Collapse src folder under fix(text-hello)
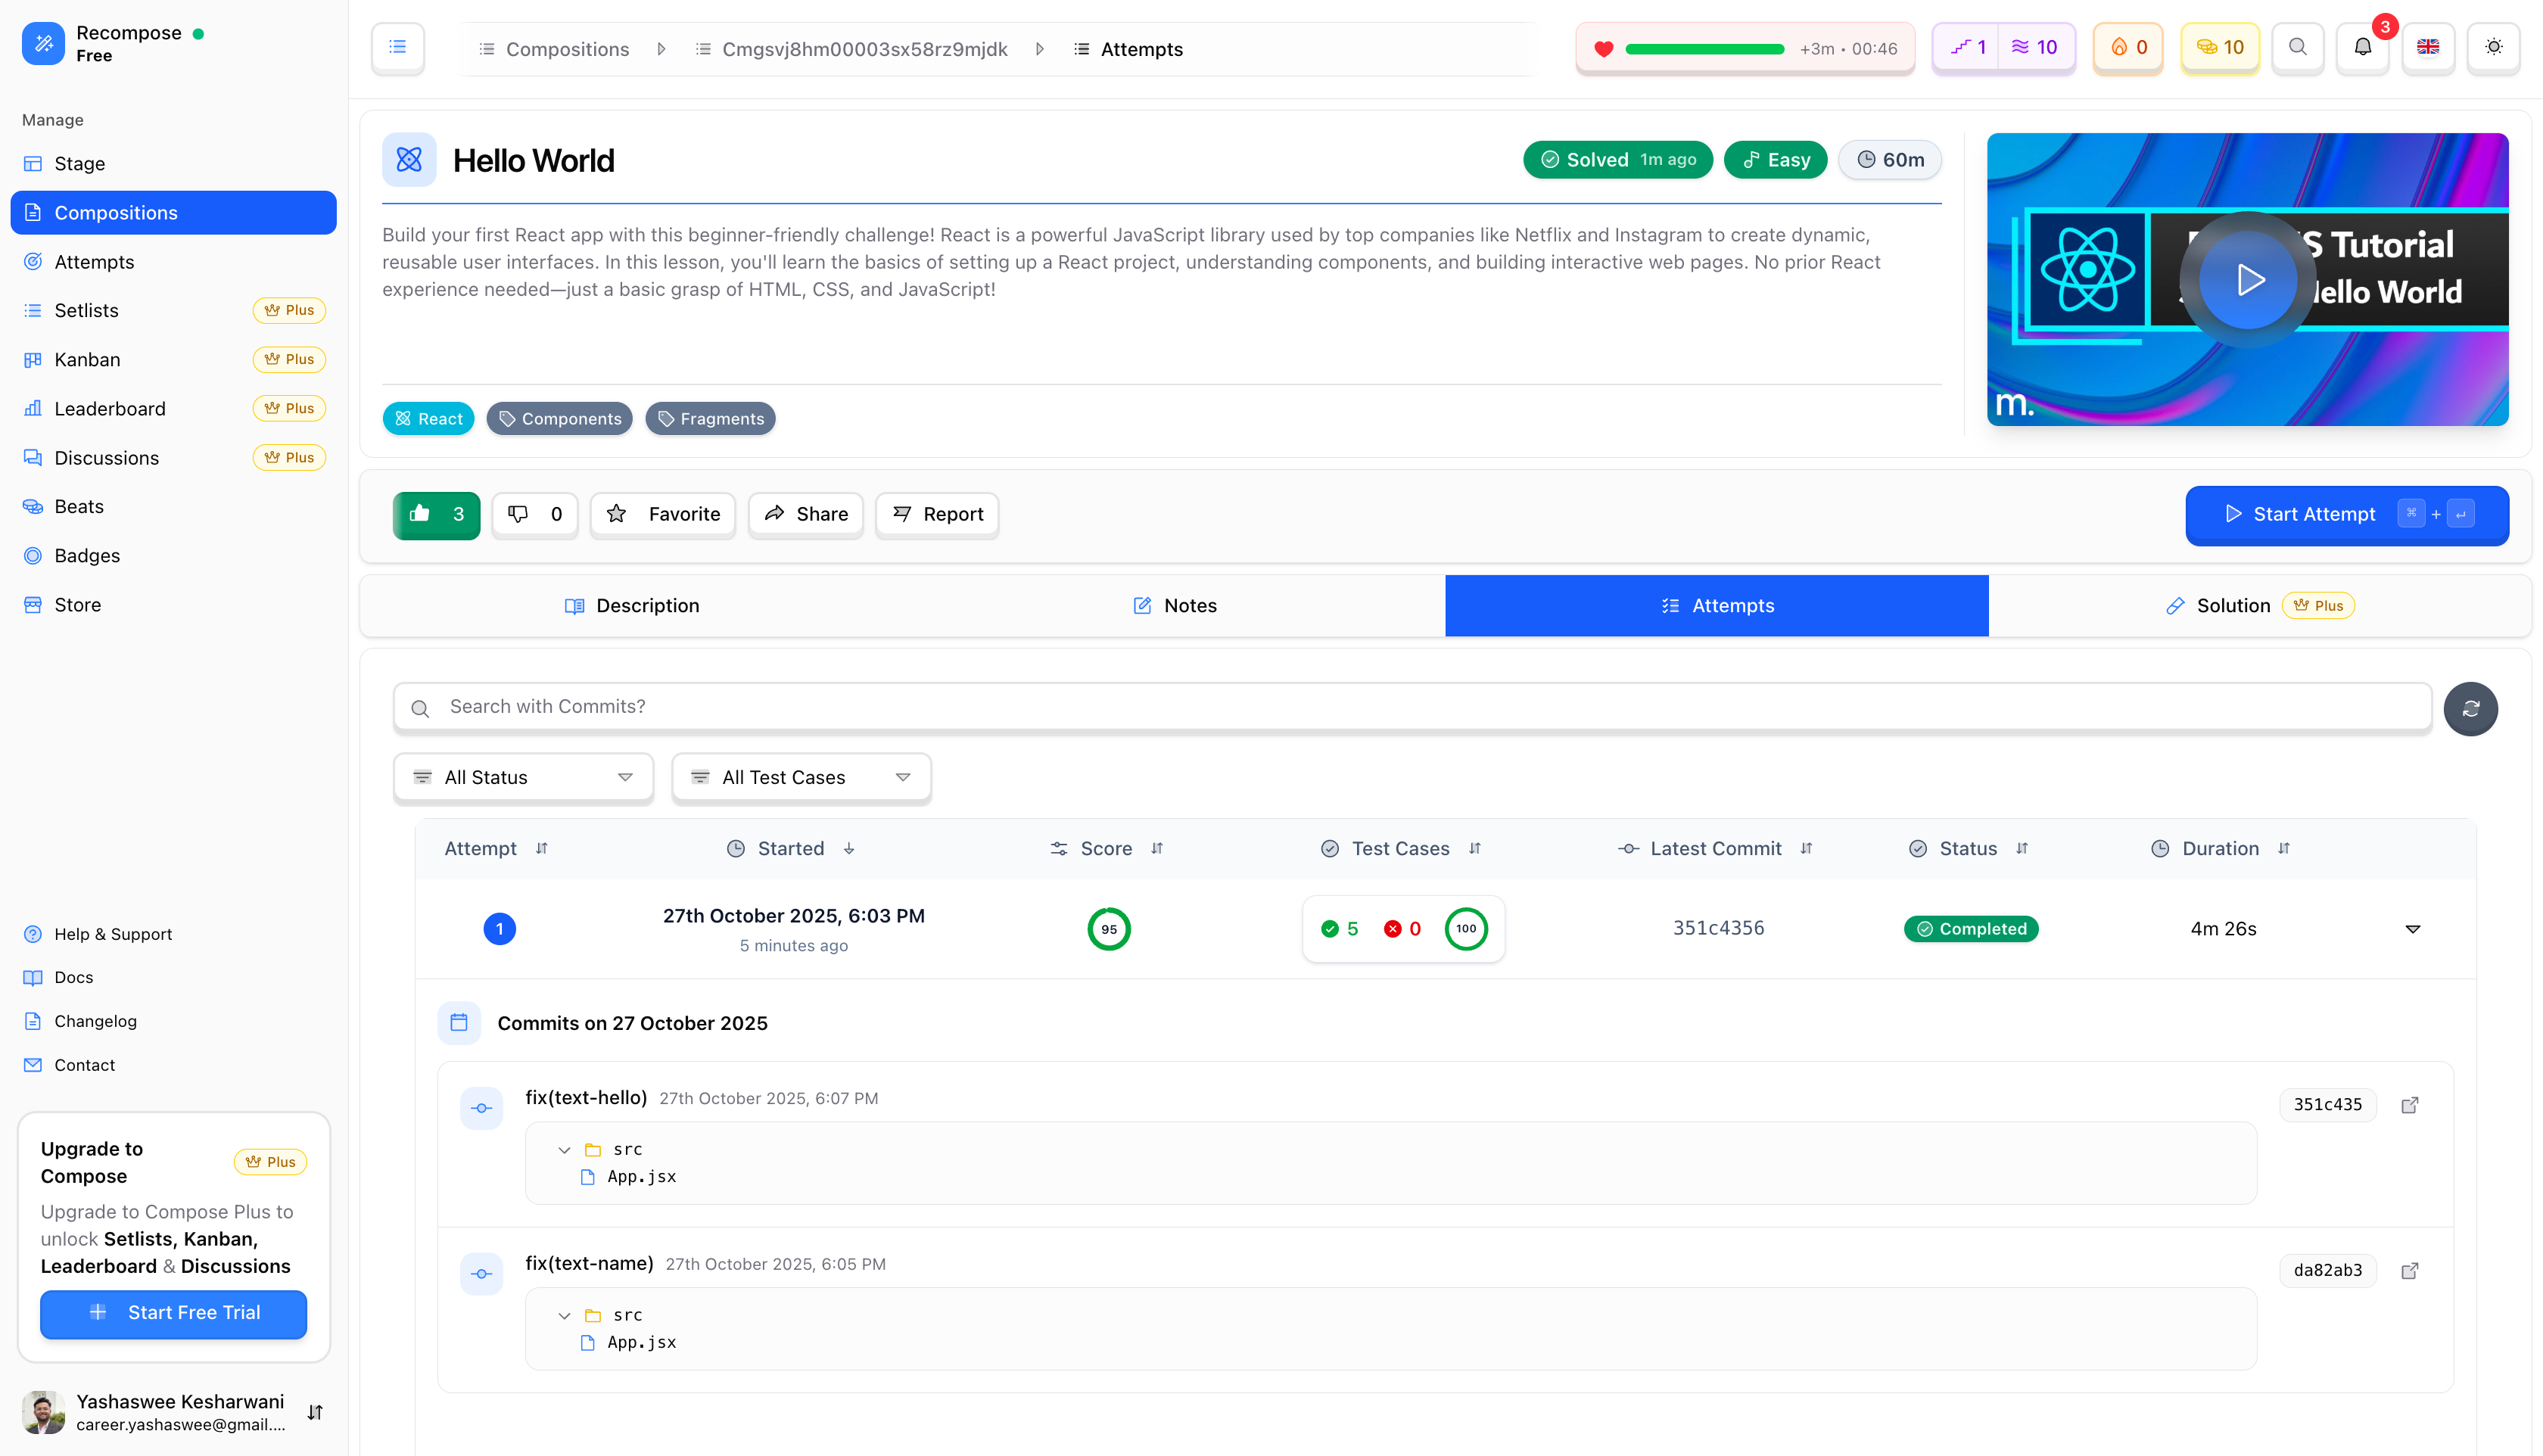 pyautogui.click(x=565, y=1150)
